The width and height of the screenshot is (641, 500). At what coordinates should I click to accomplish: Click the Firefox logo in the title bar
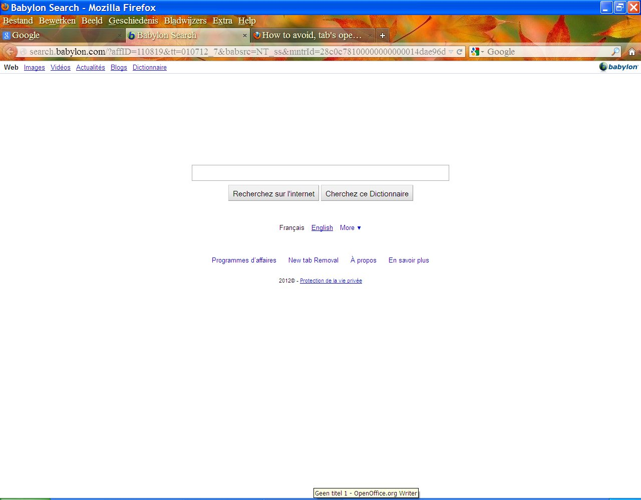tap(5, 7)
